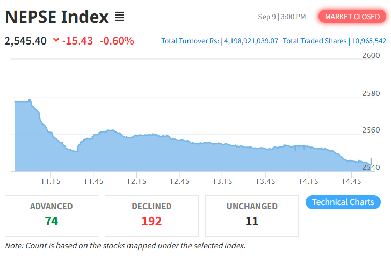The height and width of the screenshot is (264, 391).
Task: Click the 11:45 time axis marker
Action: [94, 181]
